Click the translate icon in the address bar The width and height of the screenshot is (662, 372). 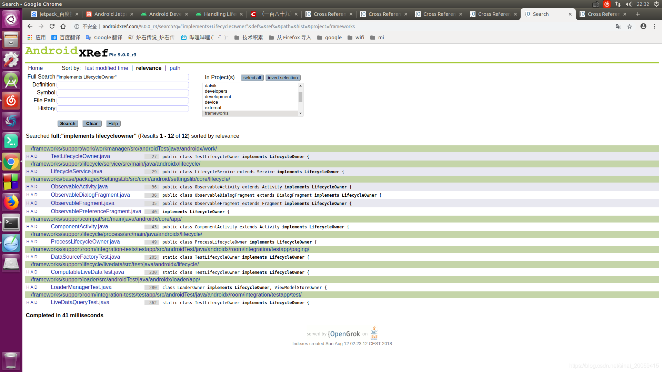click(619, 27)
